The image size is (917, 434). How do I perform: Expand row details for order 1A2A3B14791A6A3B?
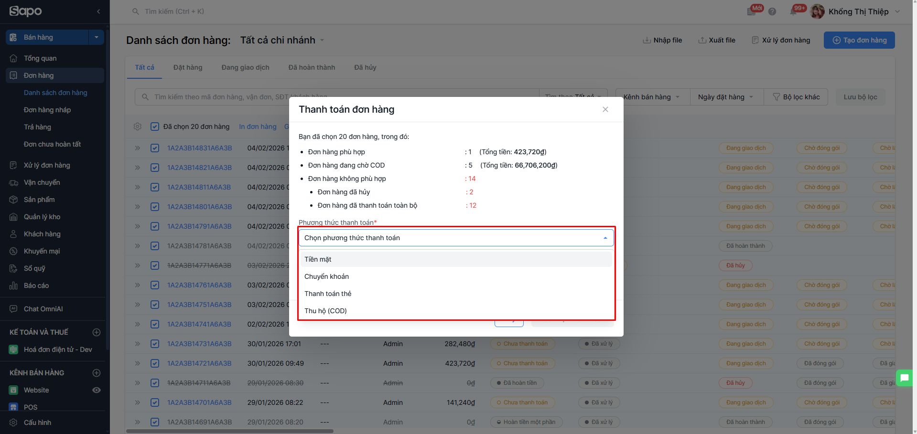[x=138, y=226]
